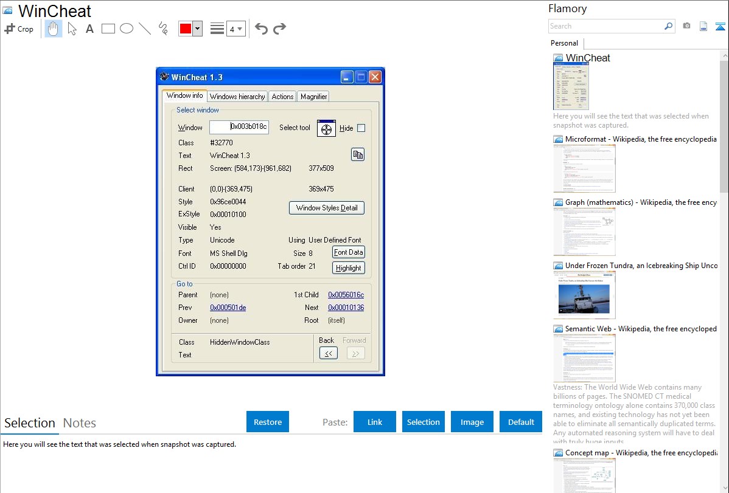Click the Flamory icon beside the WinCheat heading
The height and width of the screenshot is (493, 729).
click(x=7, y=11)
